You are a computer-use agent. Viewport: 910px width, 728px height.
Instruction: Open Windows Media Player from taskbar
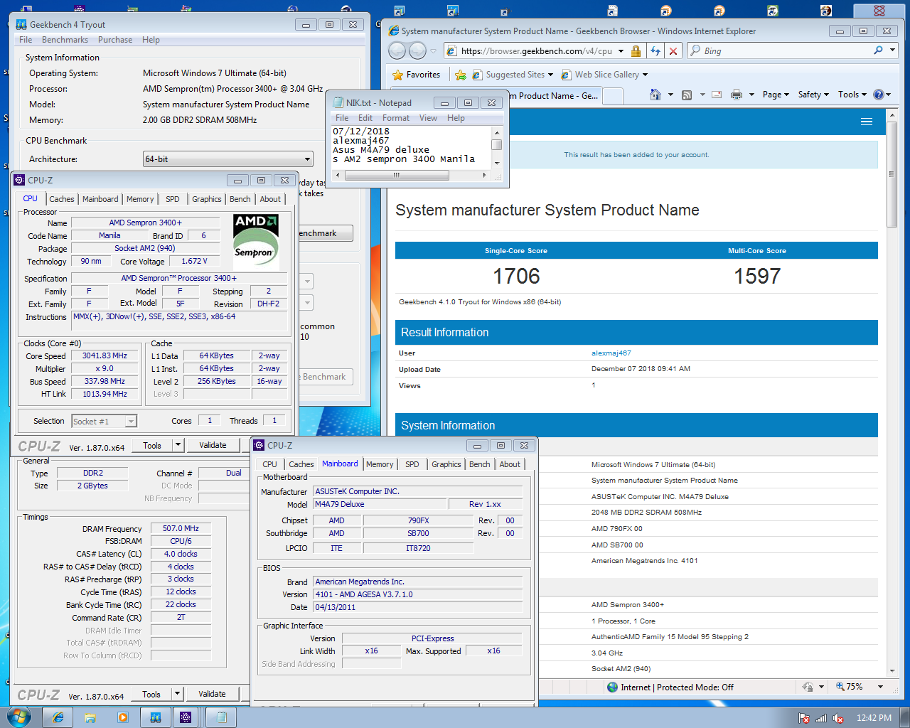pyautogui.click(x=122, y=717)
